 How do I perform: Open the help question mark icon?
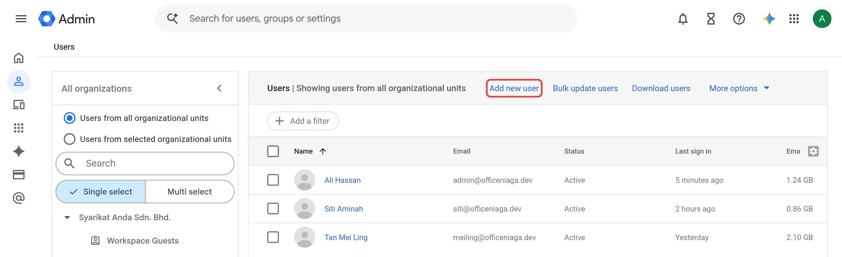click(x=739, y=19)
